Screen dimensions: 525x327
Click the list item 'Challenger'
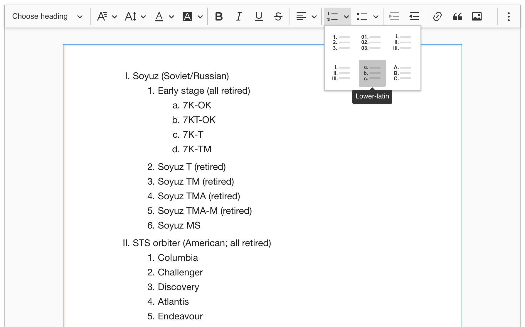tap(180, 272)
